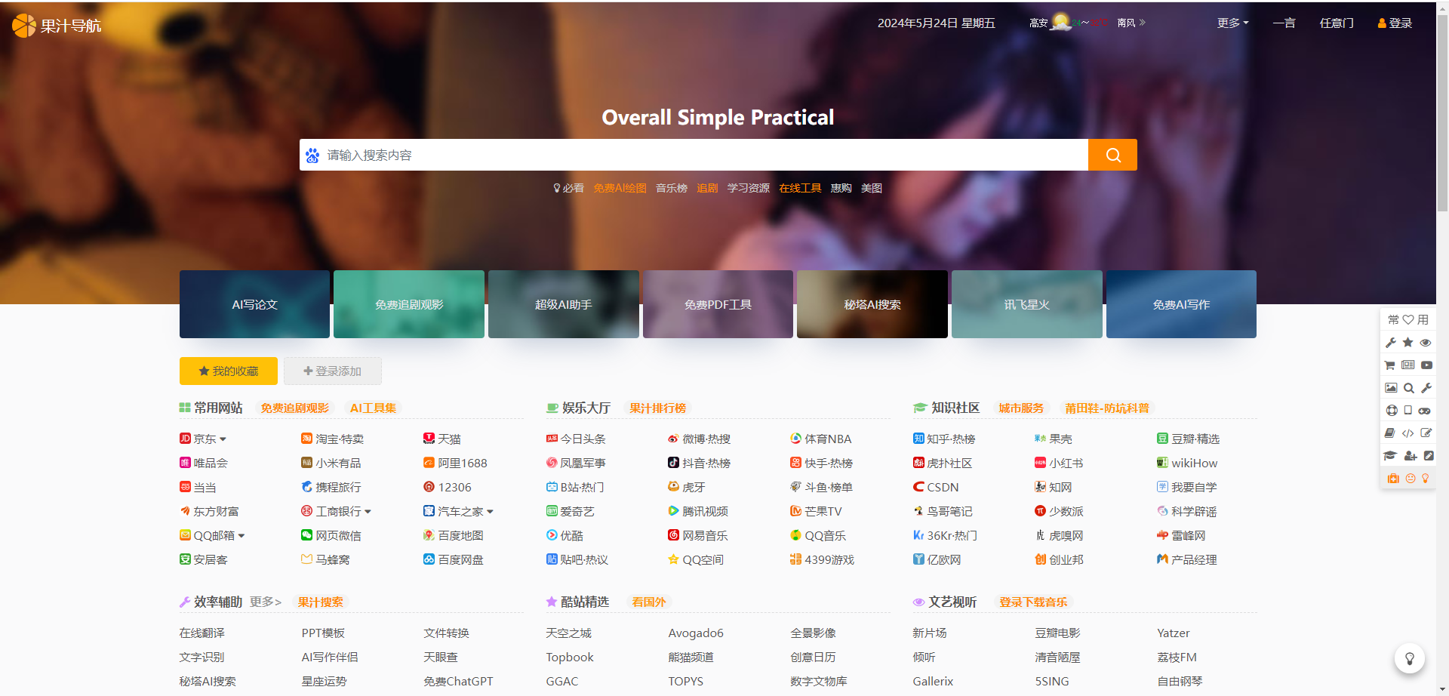The image size is (1449, 696).
Task: Open the video play sidebar icon
Action: tap(1426, 365)
